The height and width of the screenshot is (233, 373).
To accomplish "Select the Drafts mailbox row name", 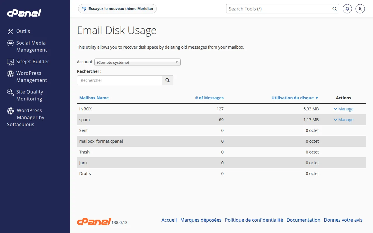I will (85, 174).
